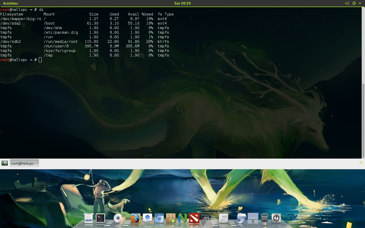Click the terminal cursor at the prompt
The height and width of the screenshot is (228, 365).
(40, 60)
